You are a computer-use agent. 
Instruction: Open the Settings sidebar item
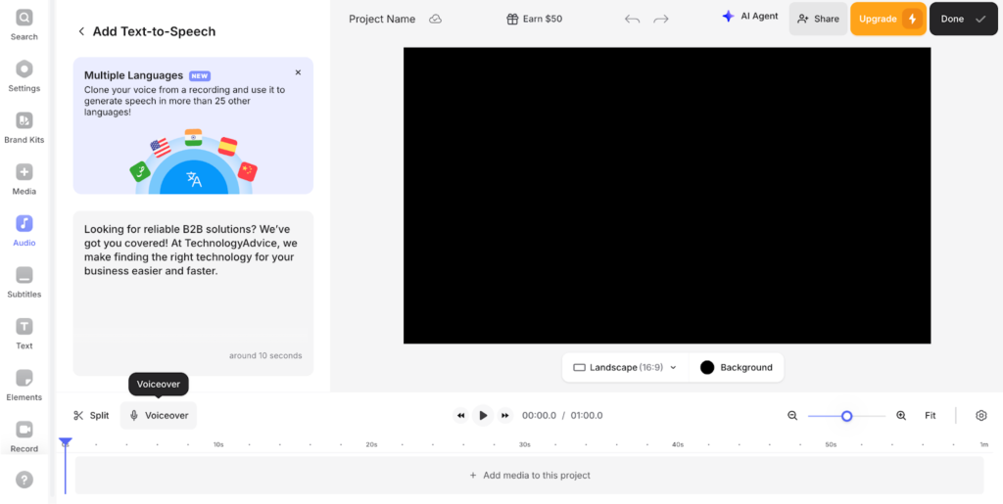tap(24, 76)
